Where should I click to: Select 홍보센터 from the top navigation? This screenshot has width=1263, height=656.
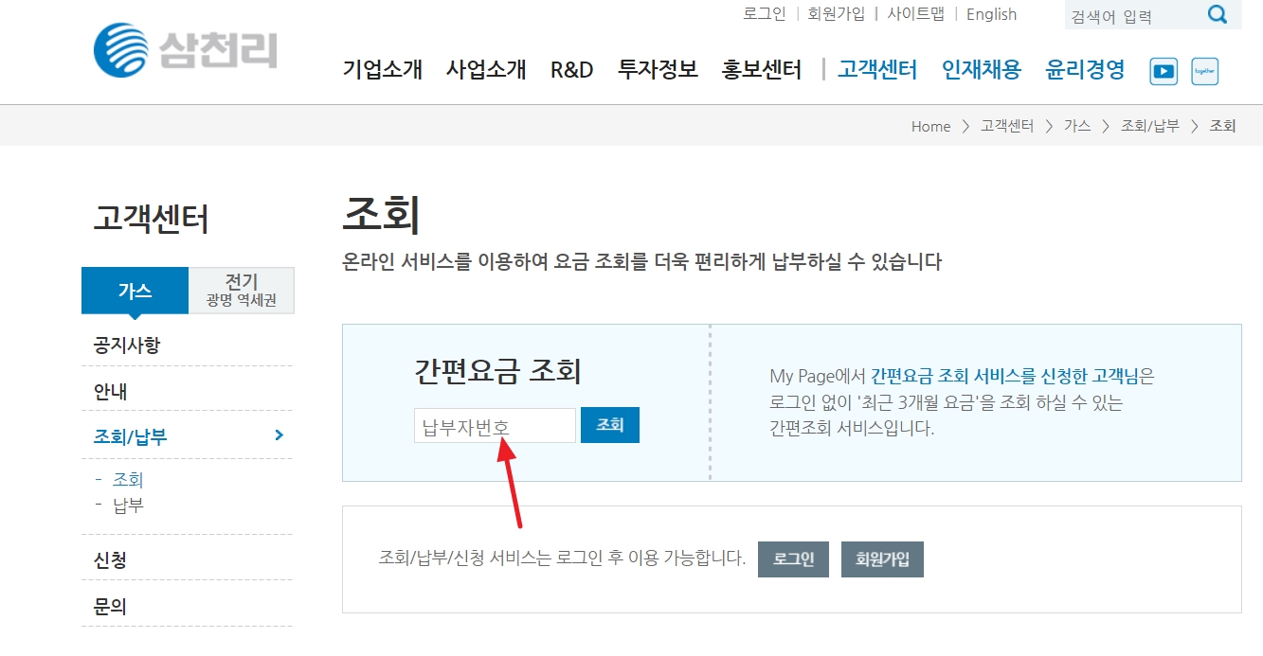click(x=762, y=68)
